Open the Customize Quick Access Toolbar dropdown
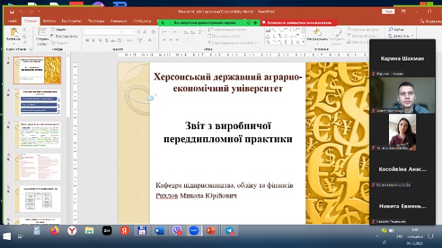442x248 pixels. pos(39,12)
